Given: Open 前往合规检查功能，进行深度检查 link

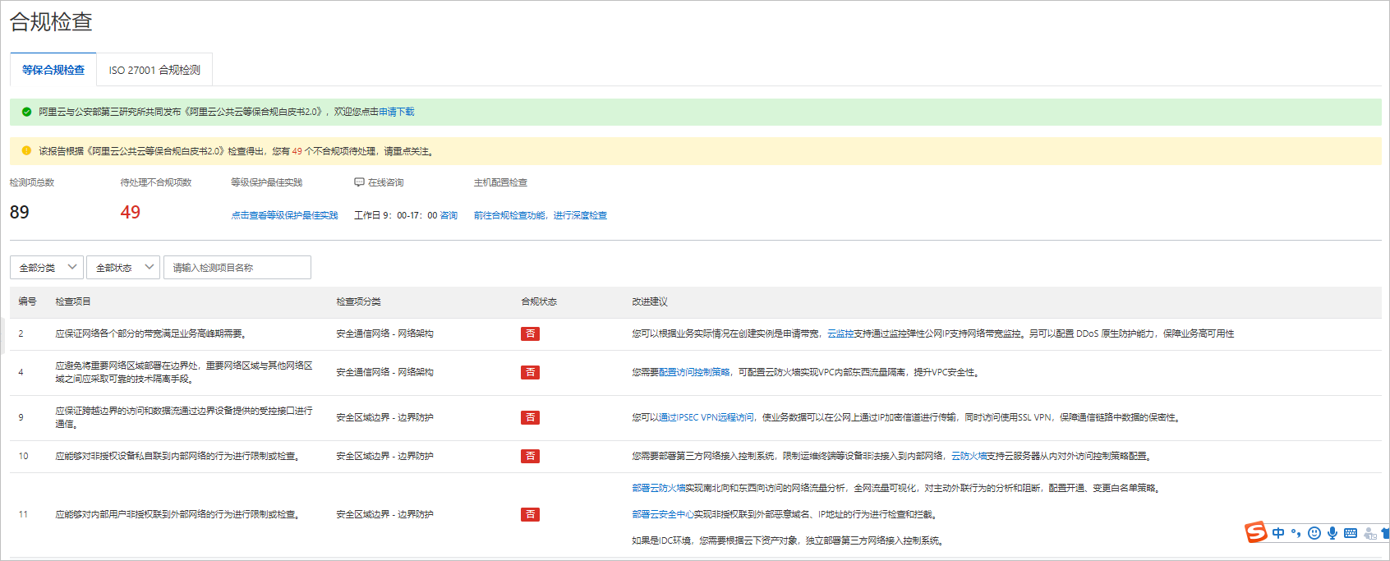Looking at the screenshot, I should [541, 215].
